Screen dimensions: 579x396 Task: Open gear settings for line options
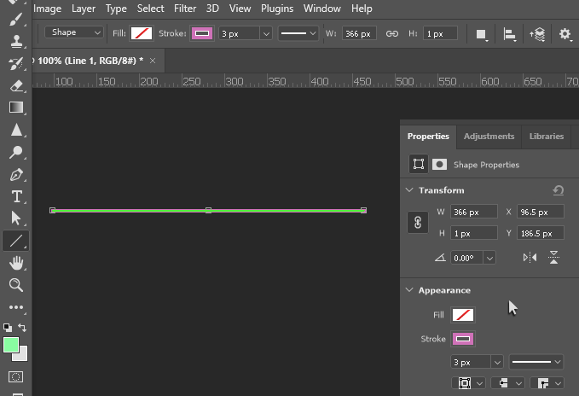[x=565, y=34]
